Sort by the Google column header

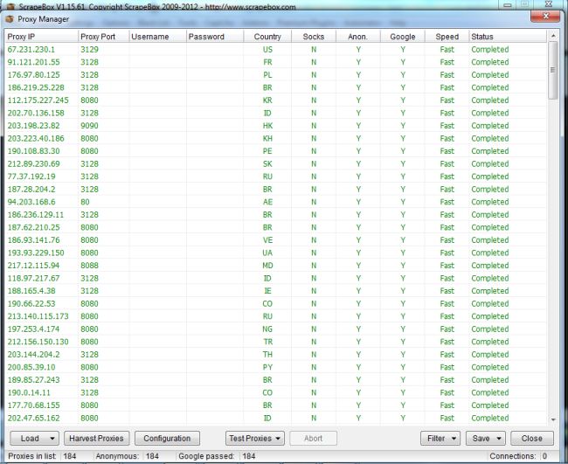point(403,37)
